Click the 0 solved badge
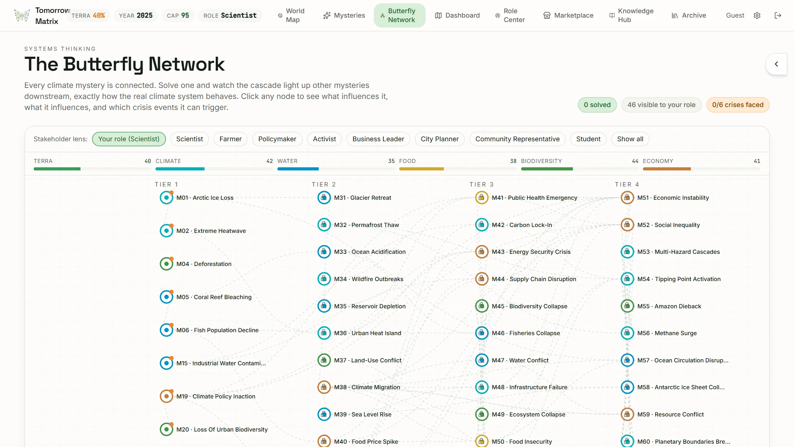 point(597,105)
